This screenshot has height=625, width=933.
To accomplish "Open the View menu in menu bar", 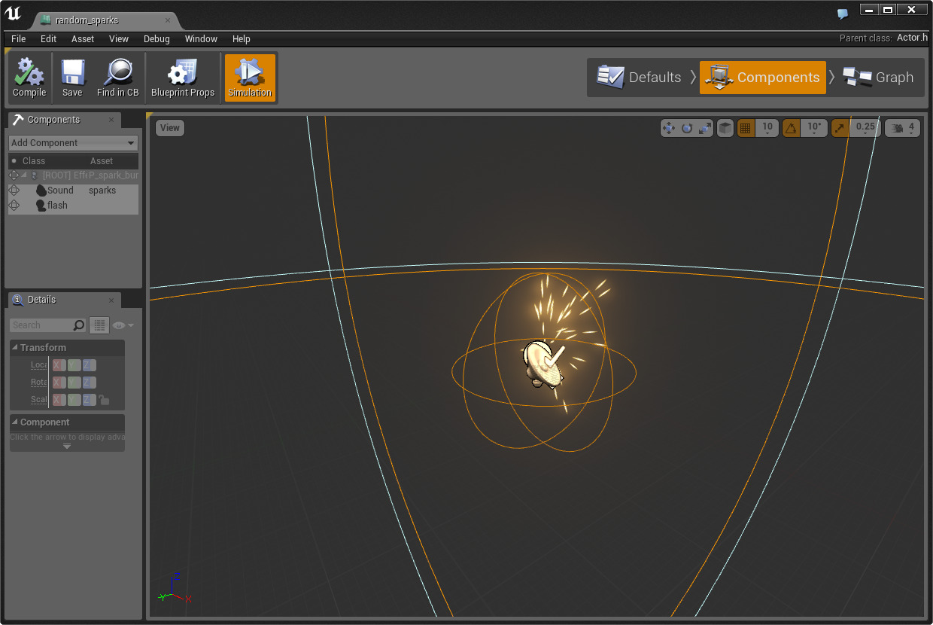I will (119, 39).
